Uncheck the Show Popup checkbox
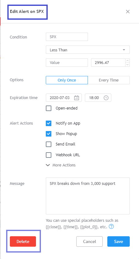 click(x=49, y=134)
